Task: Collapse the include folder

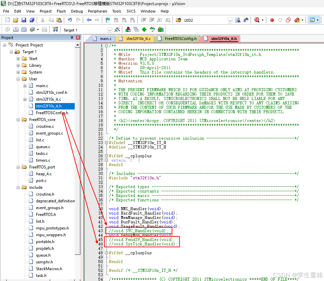Action: (18, 187)
